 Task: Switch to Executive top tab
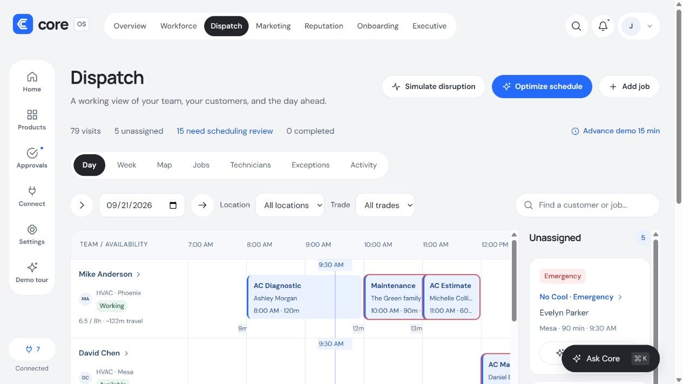tap(429, 26)
